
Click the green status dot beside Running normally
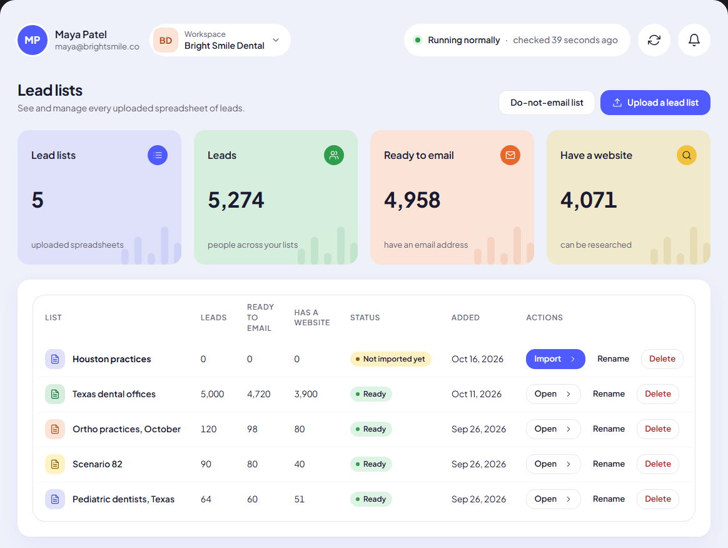417,40
